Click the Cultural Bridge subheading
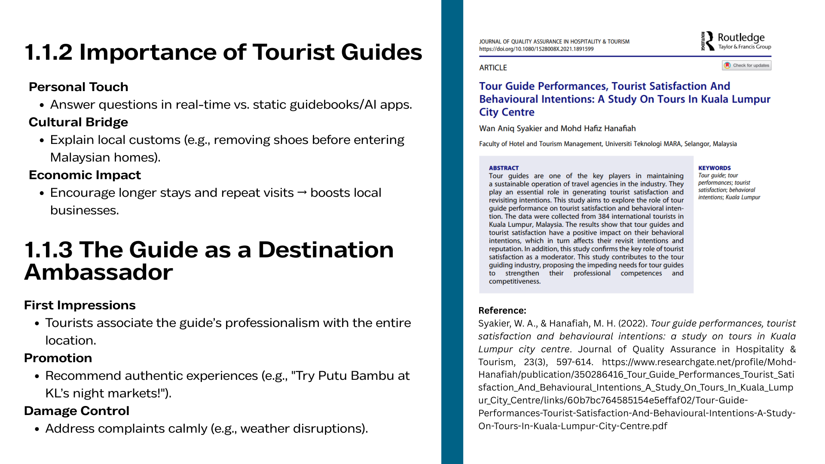Image resolution: width=825 pixels, height=464 pixels. tap(78, 122)
